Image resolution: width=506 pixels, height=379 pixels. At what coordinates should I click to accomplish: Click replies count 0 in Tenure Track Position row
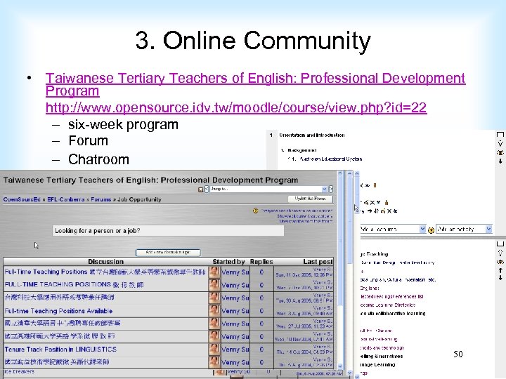261,350
